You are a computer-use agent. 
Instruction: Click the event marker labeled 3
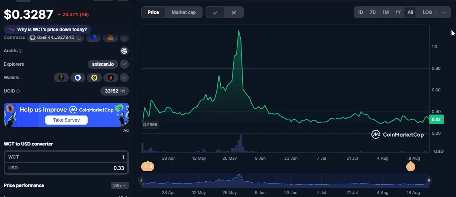147,166
